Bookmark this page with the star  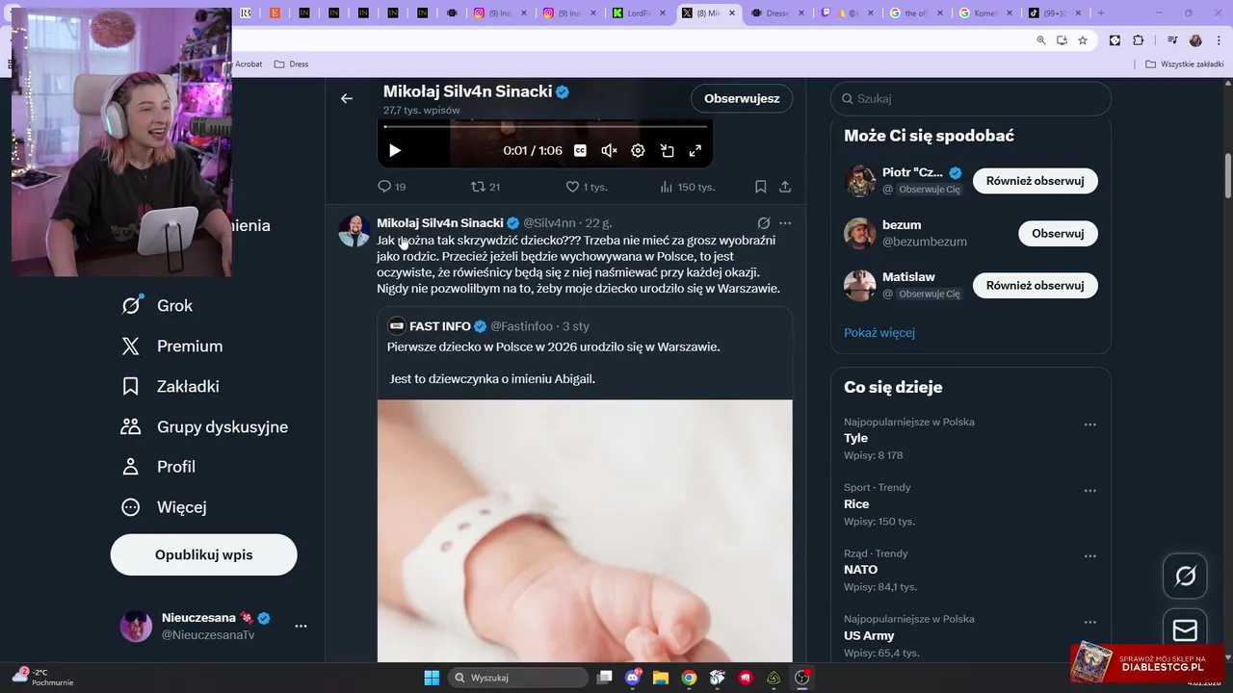[x=1083, y=40]
